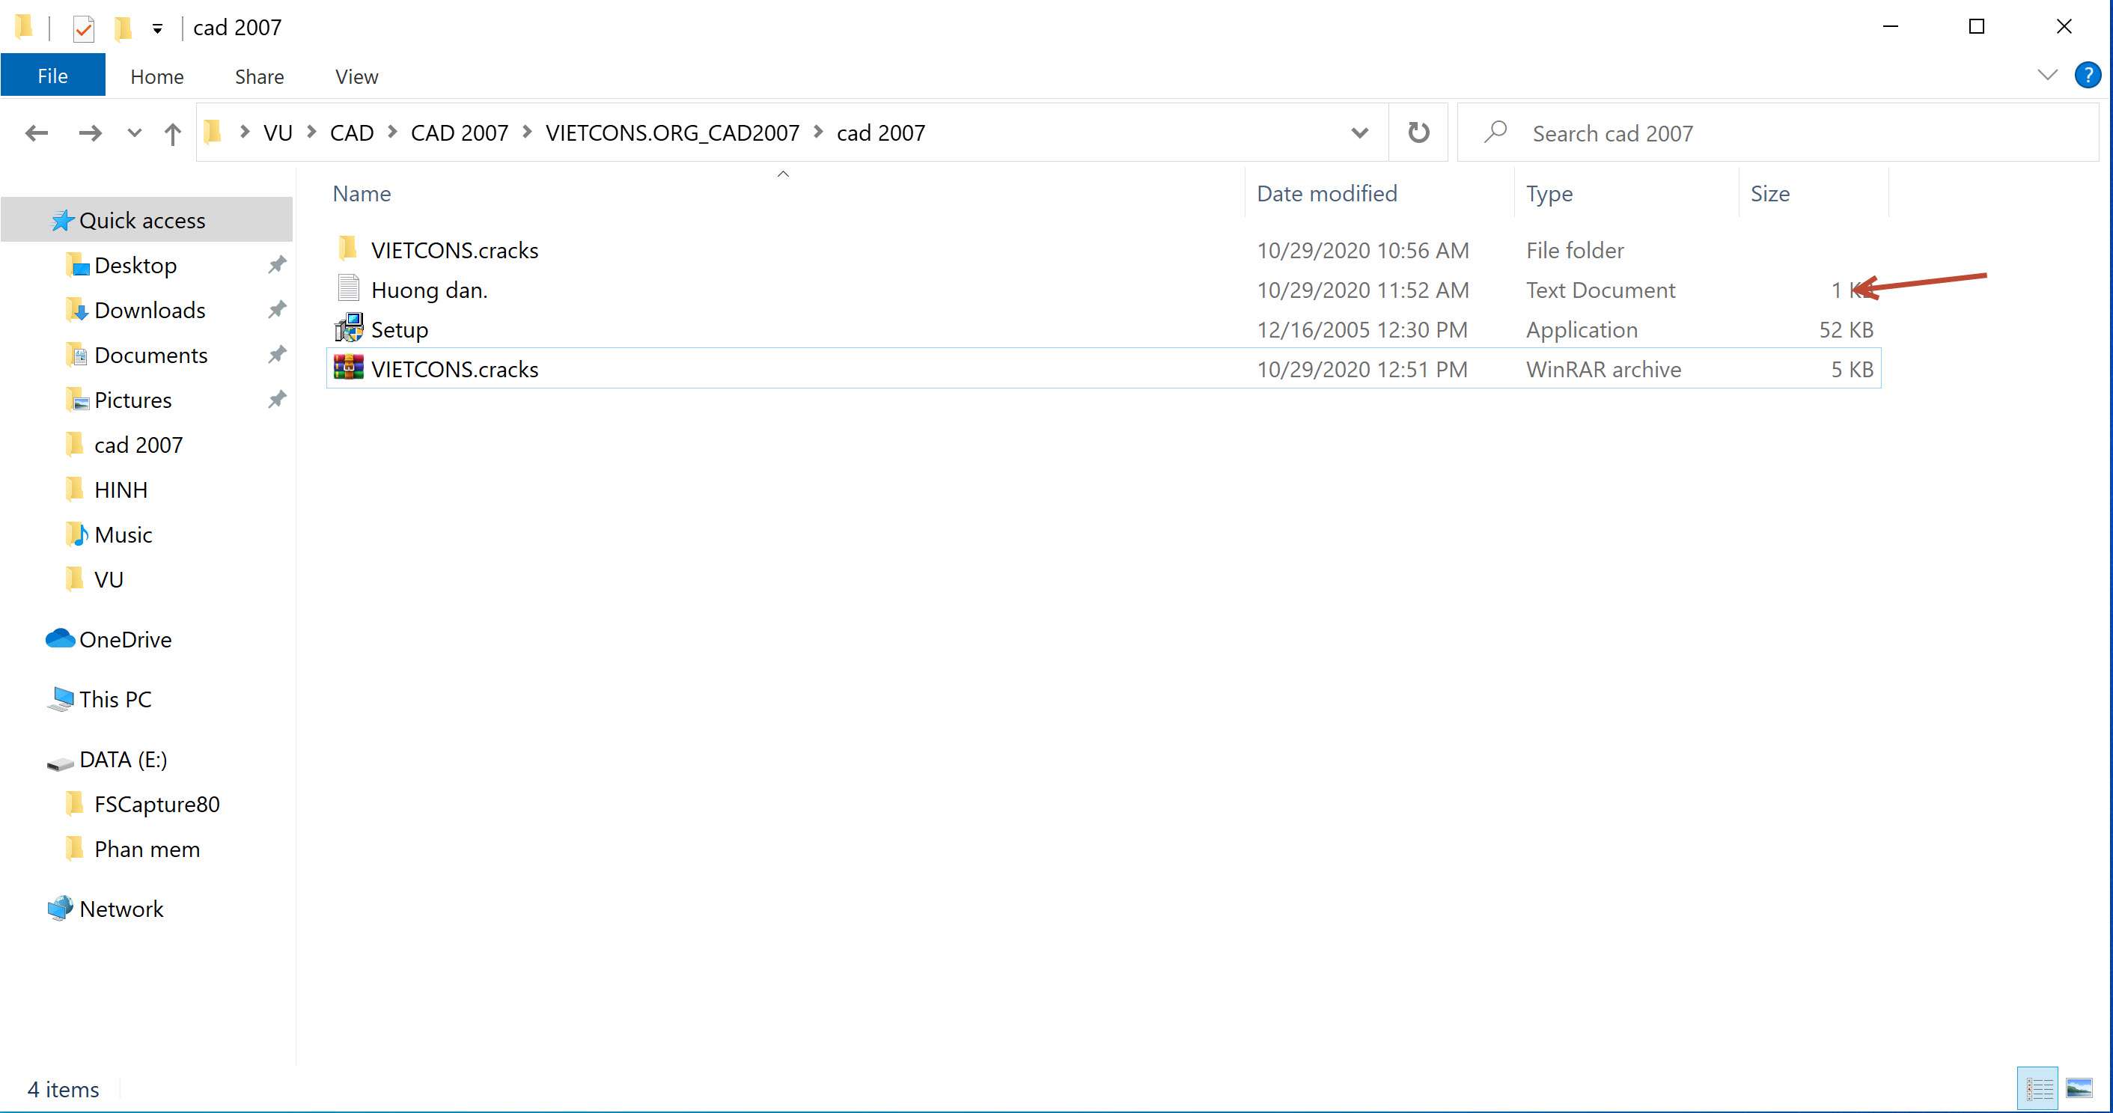Select the Setup application file
The width and height of the screenshot is (2113, 1113).
[x=399, y=330]
